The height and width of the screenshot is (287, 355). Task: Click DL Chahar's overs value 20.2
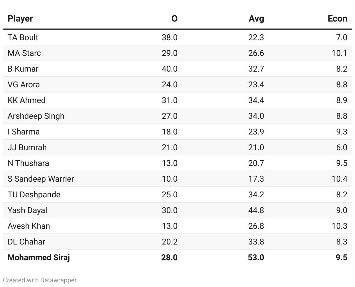pos(170,242)
